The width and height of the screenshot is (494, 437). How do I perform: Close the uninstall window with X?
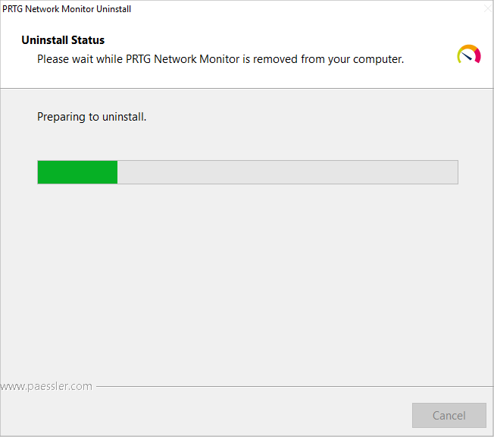pos(485,9)
